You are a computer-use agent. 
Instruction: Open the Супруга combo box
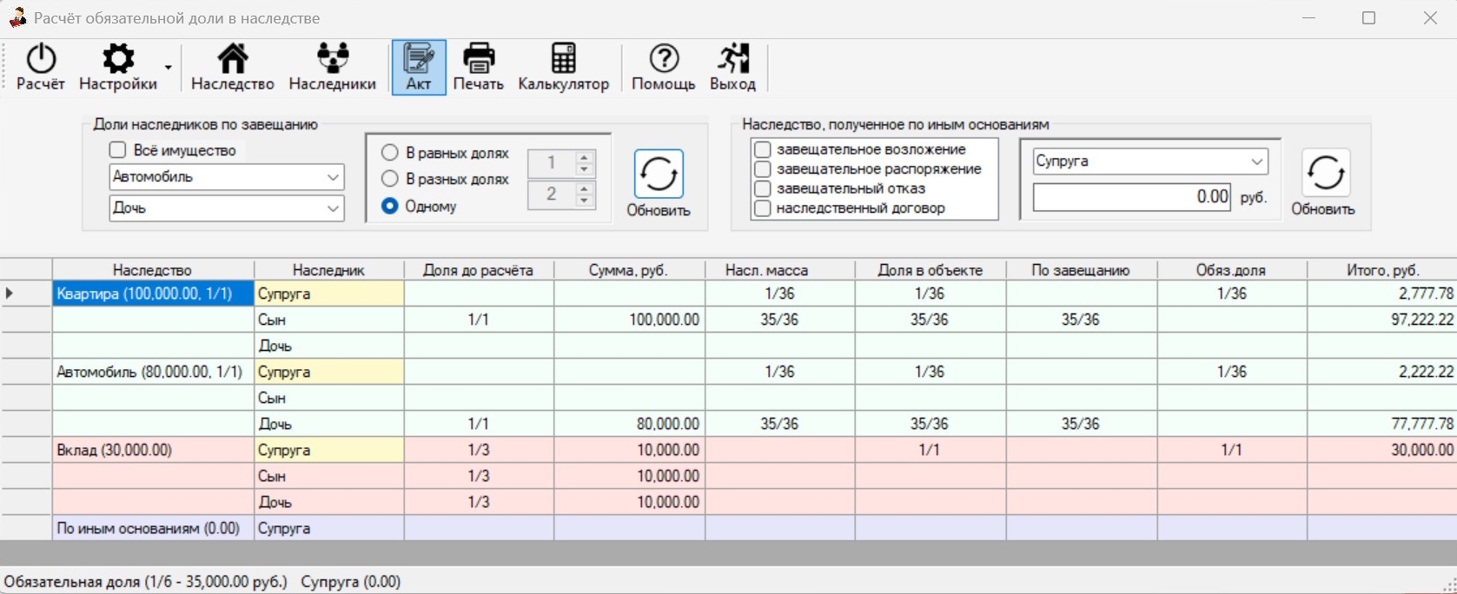tap(1150, 162)
